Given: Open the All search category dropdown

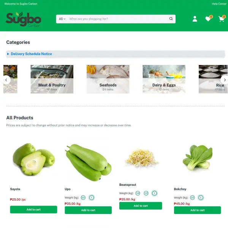Looking at the screenshot, I should [62, 19].
